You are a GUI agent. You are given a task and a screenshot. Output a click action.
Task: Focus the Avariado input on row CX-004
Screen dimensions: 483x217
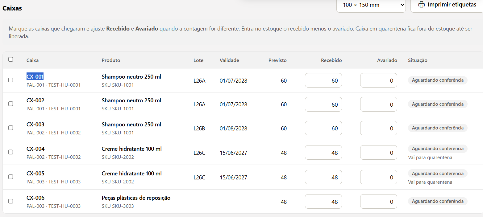(x=379, y=153)
